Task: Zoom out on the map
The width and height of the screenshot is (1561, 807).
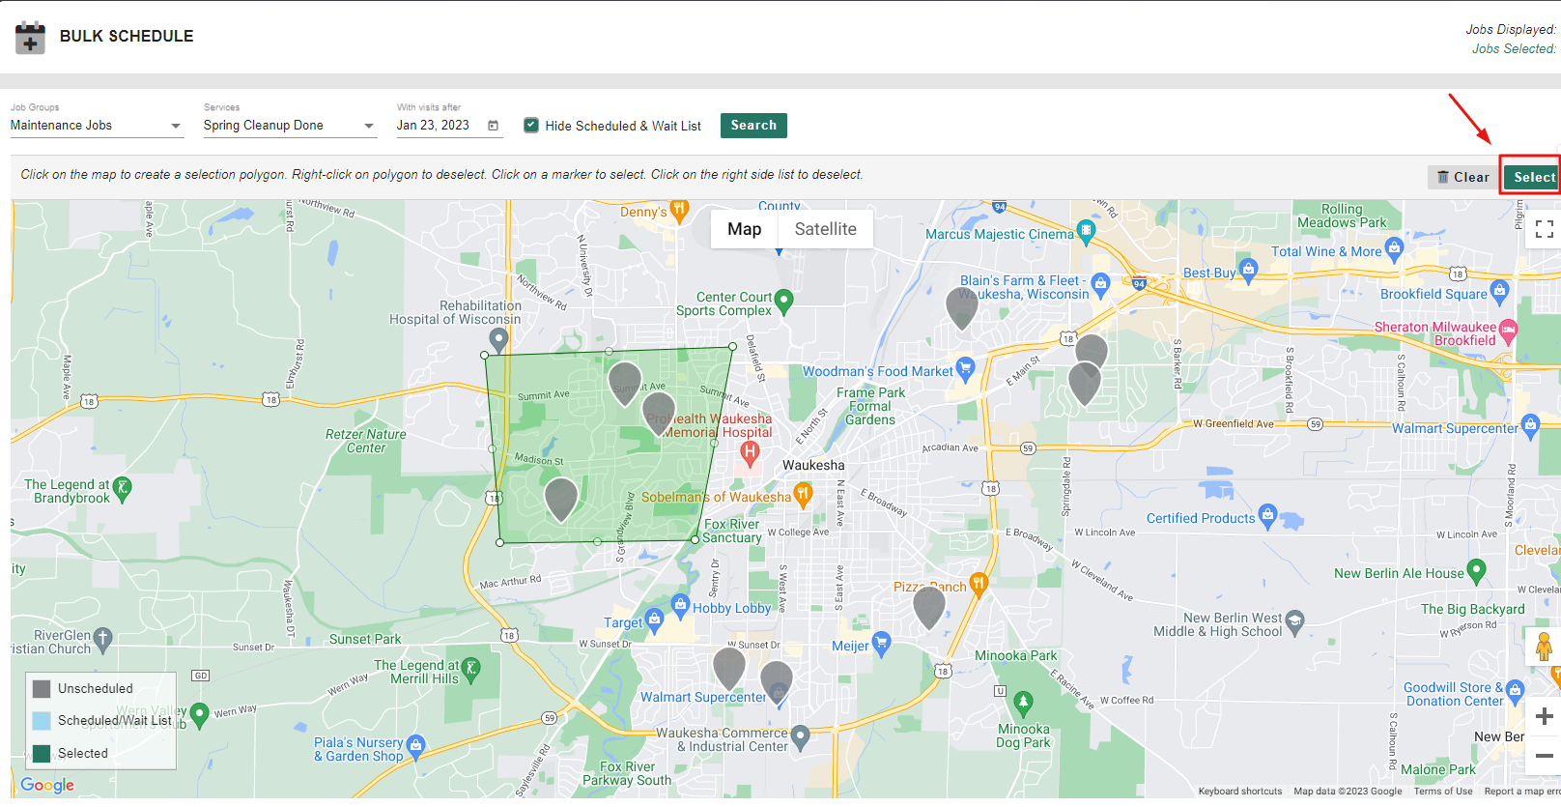Action: point(1544,755)
